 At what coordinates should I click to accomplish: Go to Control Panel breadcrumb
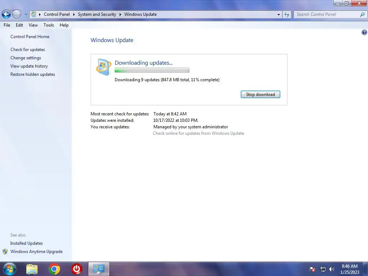tap(56, 14)
